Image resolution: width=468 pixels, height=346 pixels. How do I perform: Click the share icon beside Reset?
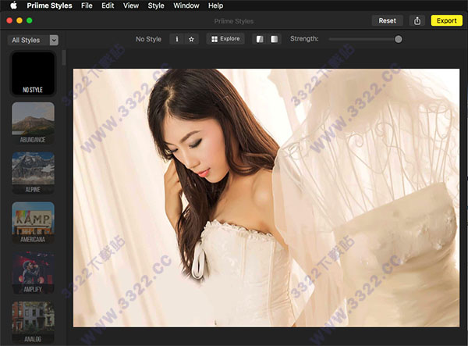point(417,20)
